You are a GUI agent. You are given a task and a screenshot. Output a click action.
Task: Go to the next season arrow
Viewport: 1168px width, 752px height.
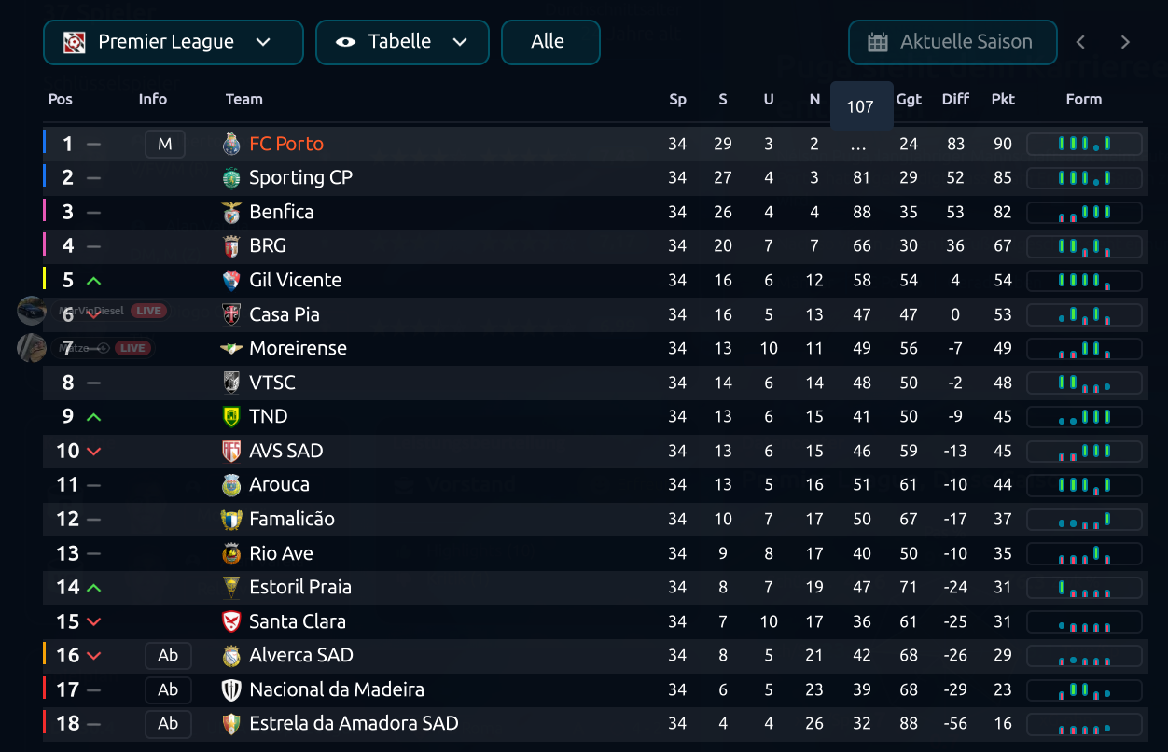click(x=1125, y=42)
